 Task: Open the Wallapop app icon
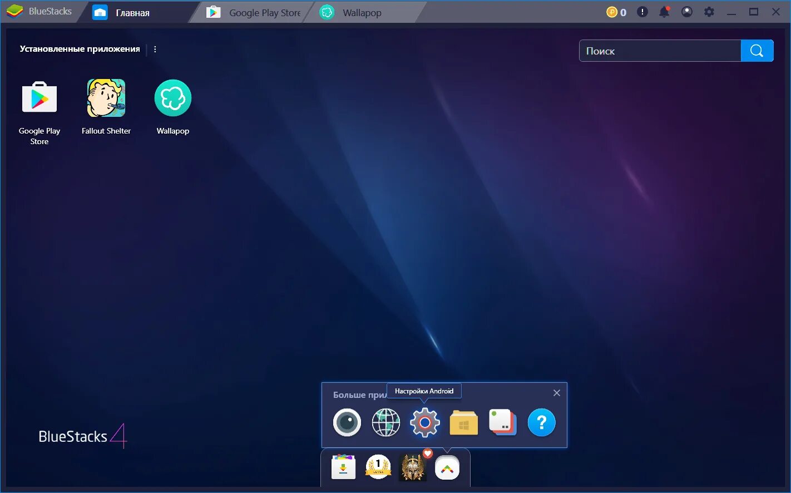pyautogui.click(x=173, y=98)
